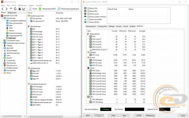This screenshot has width=189, height=118.
Task: Switch to the Voltages tab
Action: pyautogui.click(x=112, y=26)
